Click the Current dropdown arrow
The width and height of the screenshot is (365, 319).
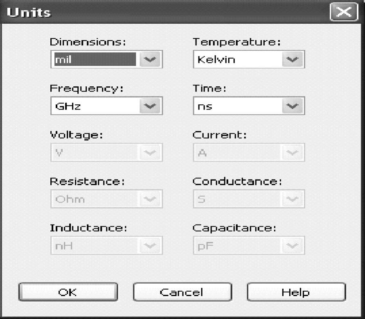coord(293,153)
